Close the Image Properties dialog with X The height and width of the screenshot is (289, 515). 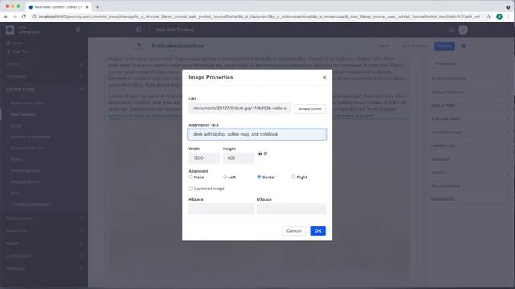click(324, 78)
